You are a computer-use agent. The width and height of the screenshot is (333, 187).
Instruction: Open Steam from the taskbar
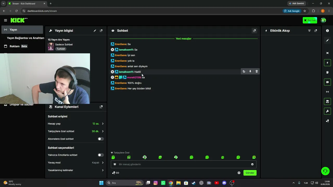point(194,183)
